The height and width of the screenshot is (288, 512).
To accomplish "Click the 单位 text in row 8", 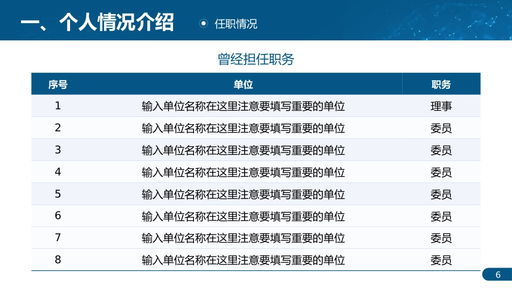I will tap(243, 260).
